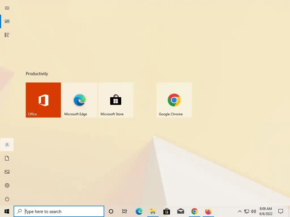Open network status tray icon
290x217 pixels.
[x=247, y=211]
